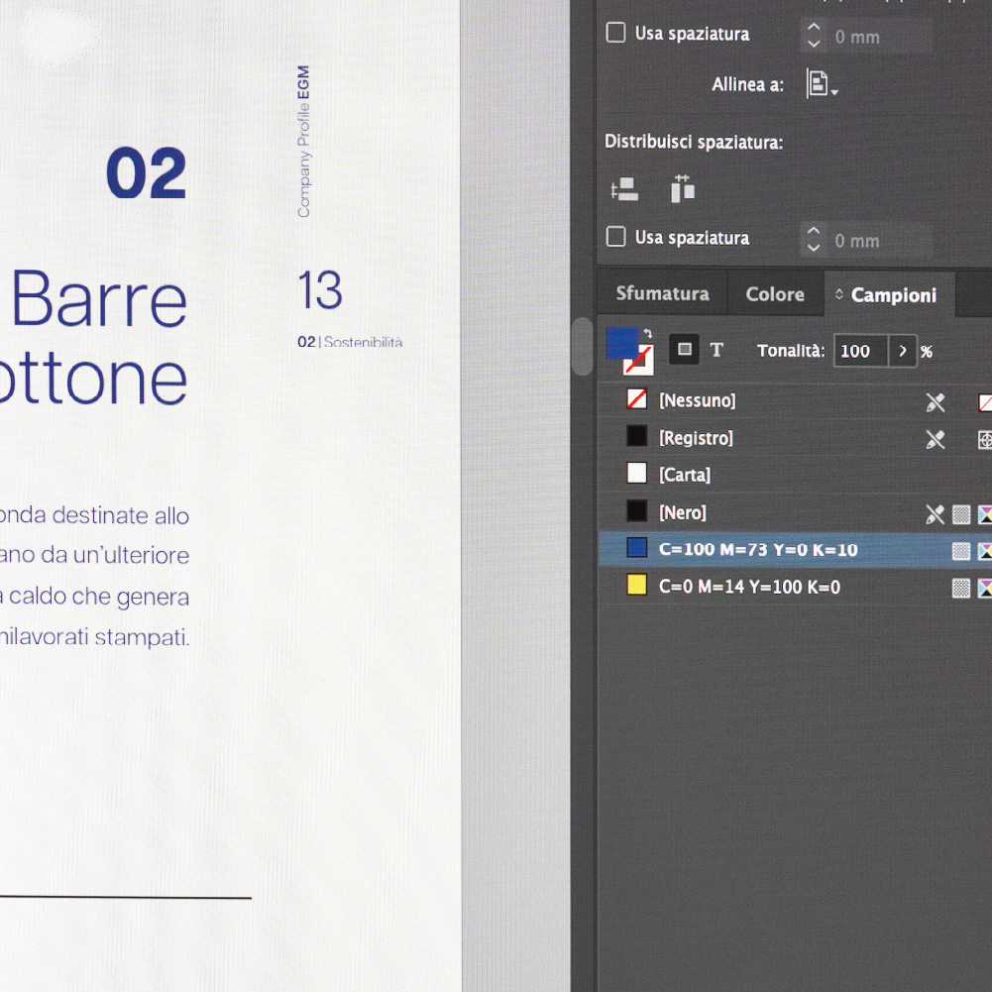Click vertical Company Profile EGM text
The width and height of the screenshot is (992, 992).
coord(303,142)
